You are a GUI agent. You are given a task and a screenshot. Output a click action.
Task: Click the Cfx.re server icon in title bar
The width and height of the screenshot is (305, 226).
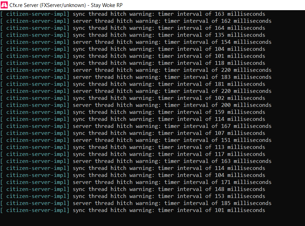tap(4, 5)
